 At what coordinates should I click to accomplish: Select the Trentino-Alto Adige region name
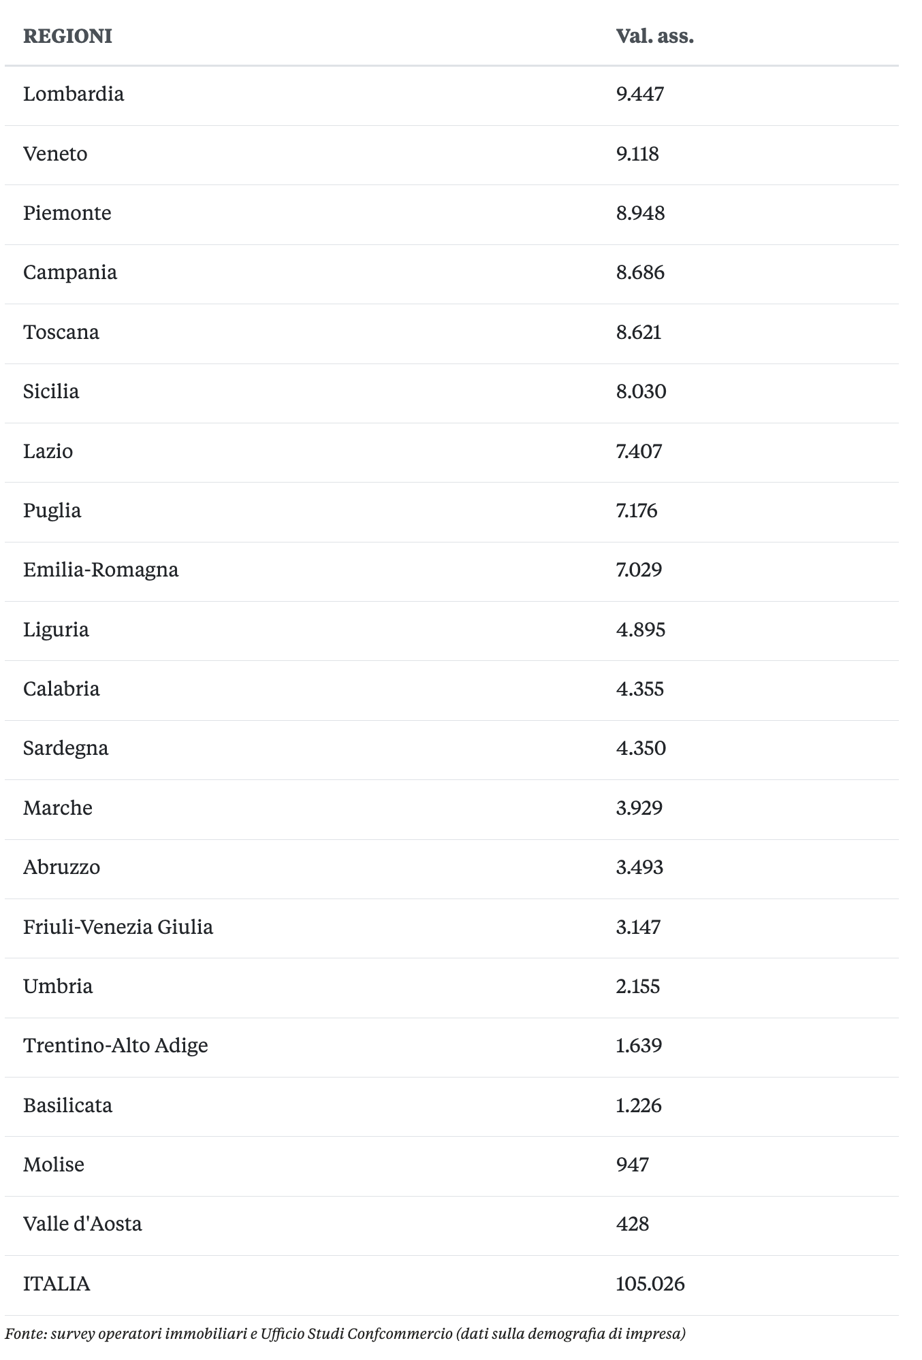click(116, 1046)
